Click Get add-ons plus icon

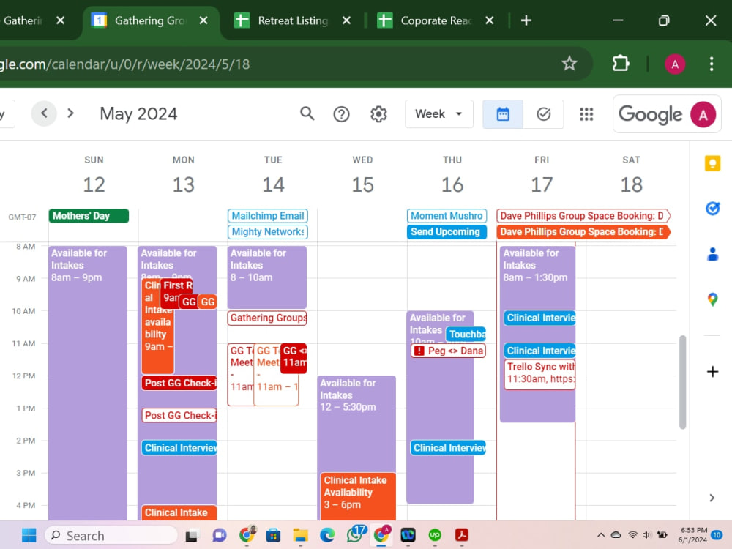tap(712, 372)
